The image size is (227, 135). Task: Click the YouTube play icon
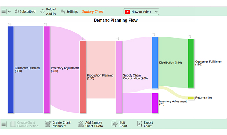tap(127, 12)
